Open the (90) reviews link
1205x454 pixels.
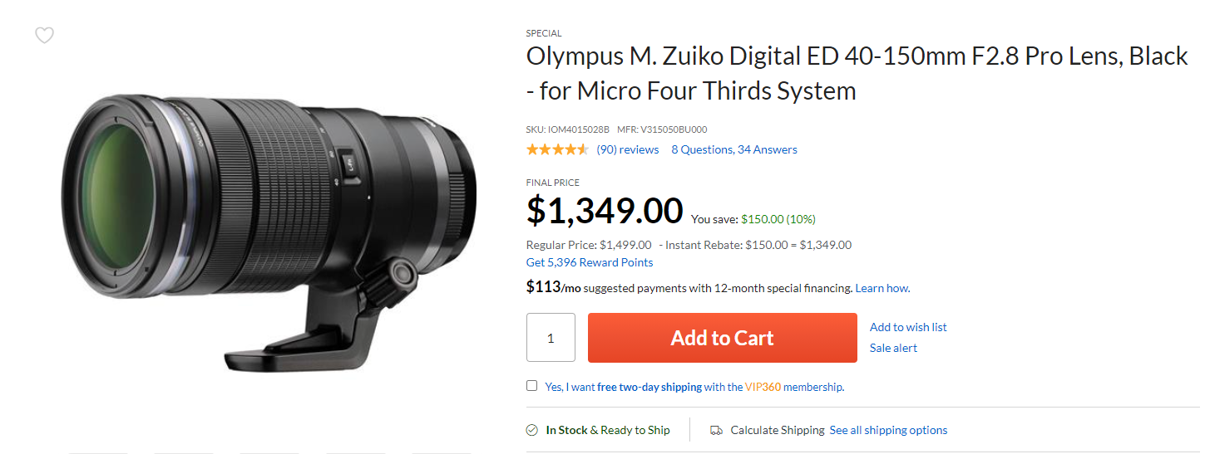(x=628, y=149)
